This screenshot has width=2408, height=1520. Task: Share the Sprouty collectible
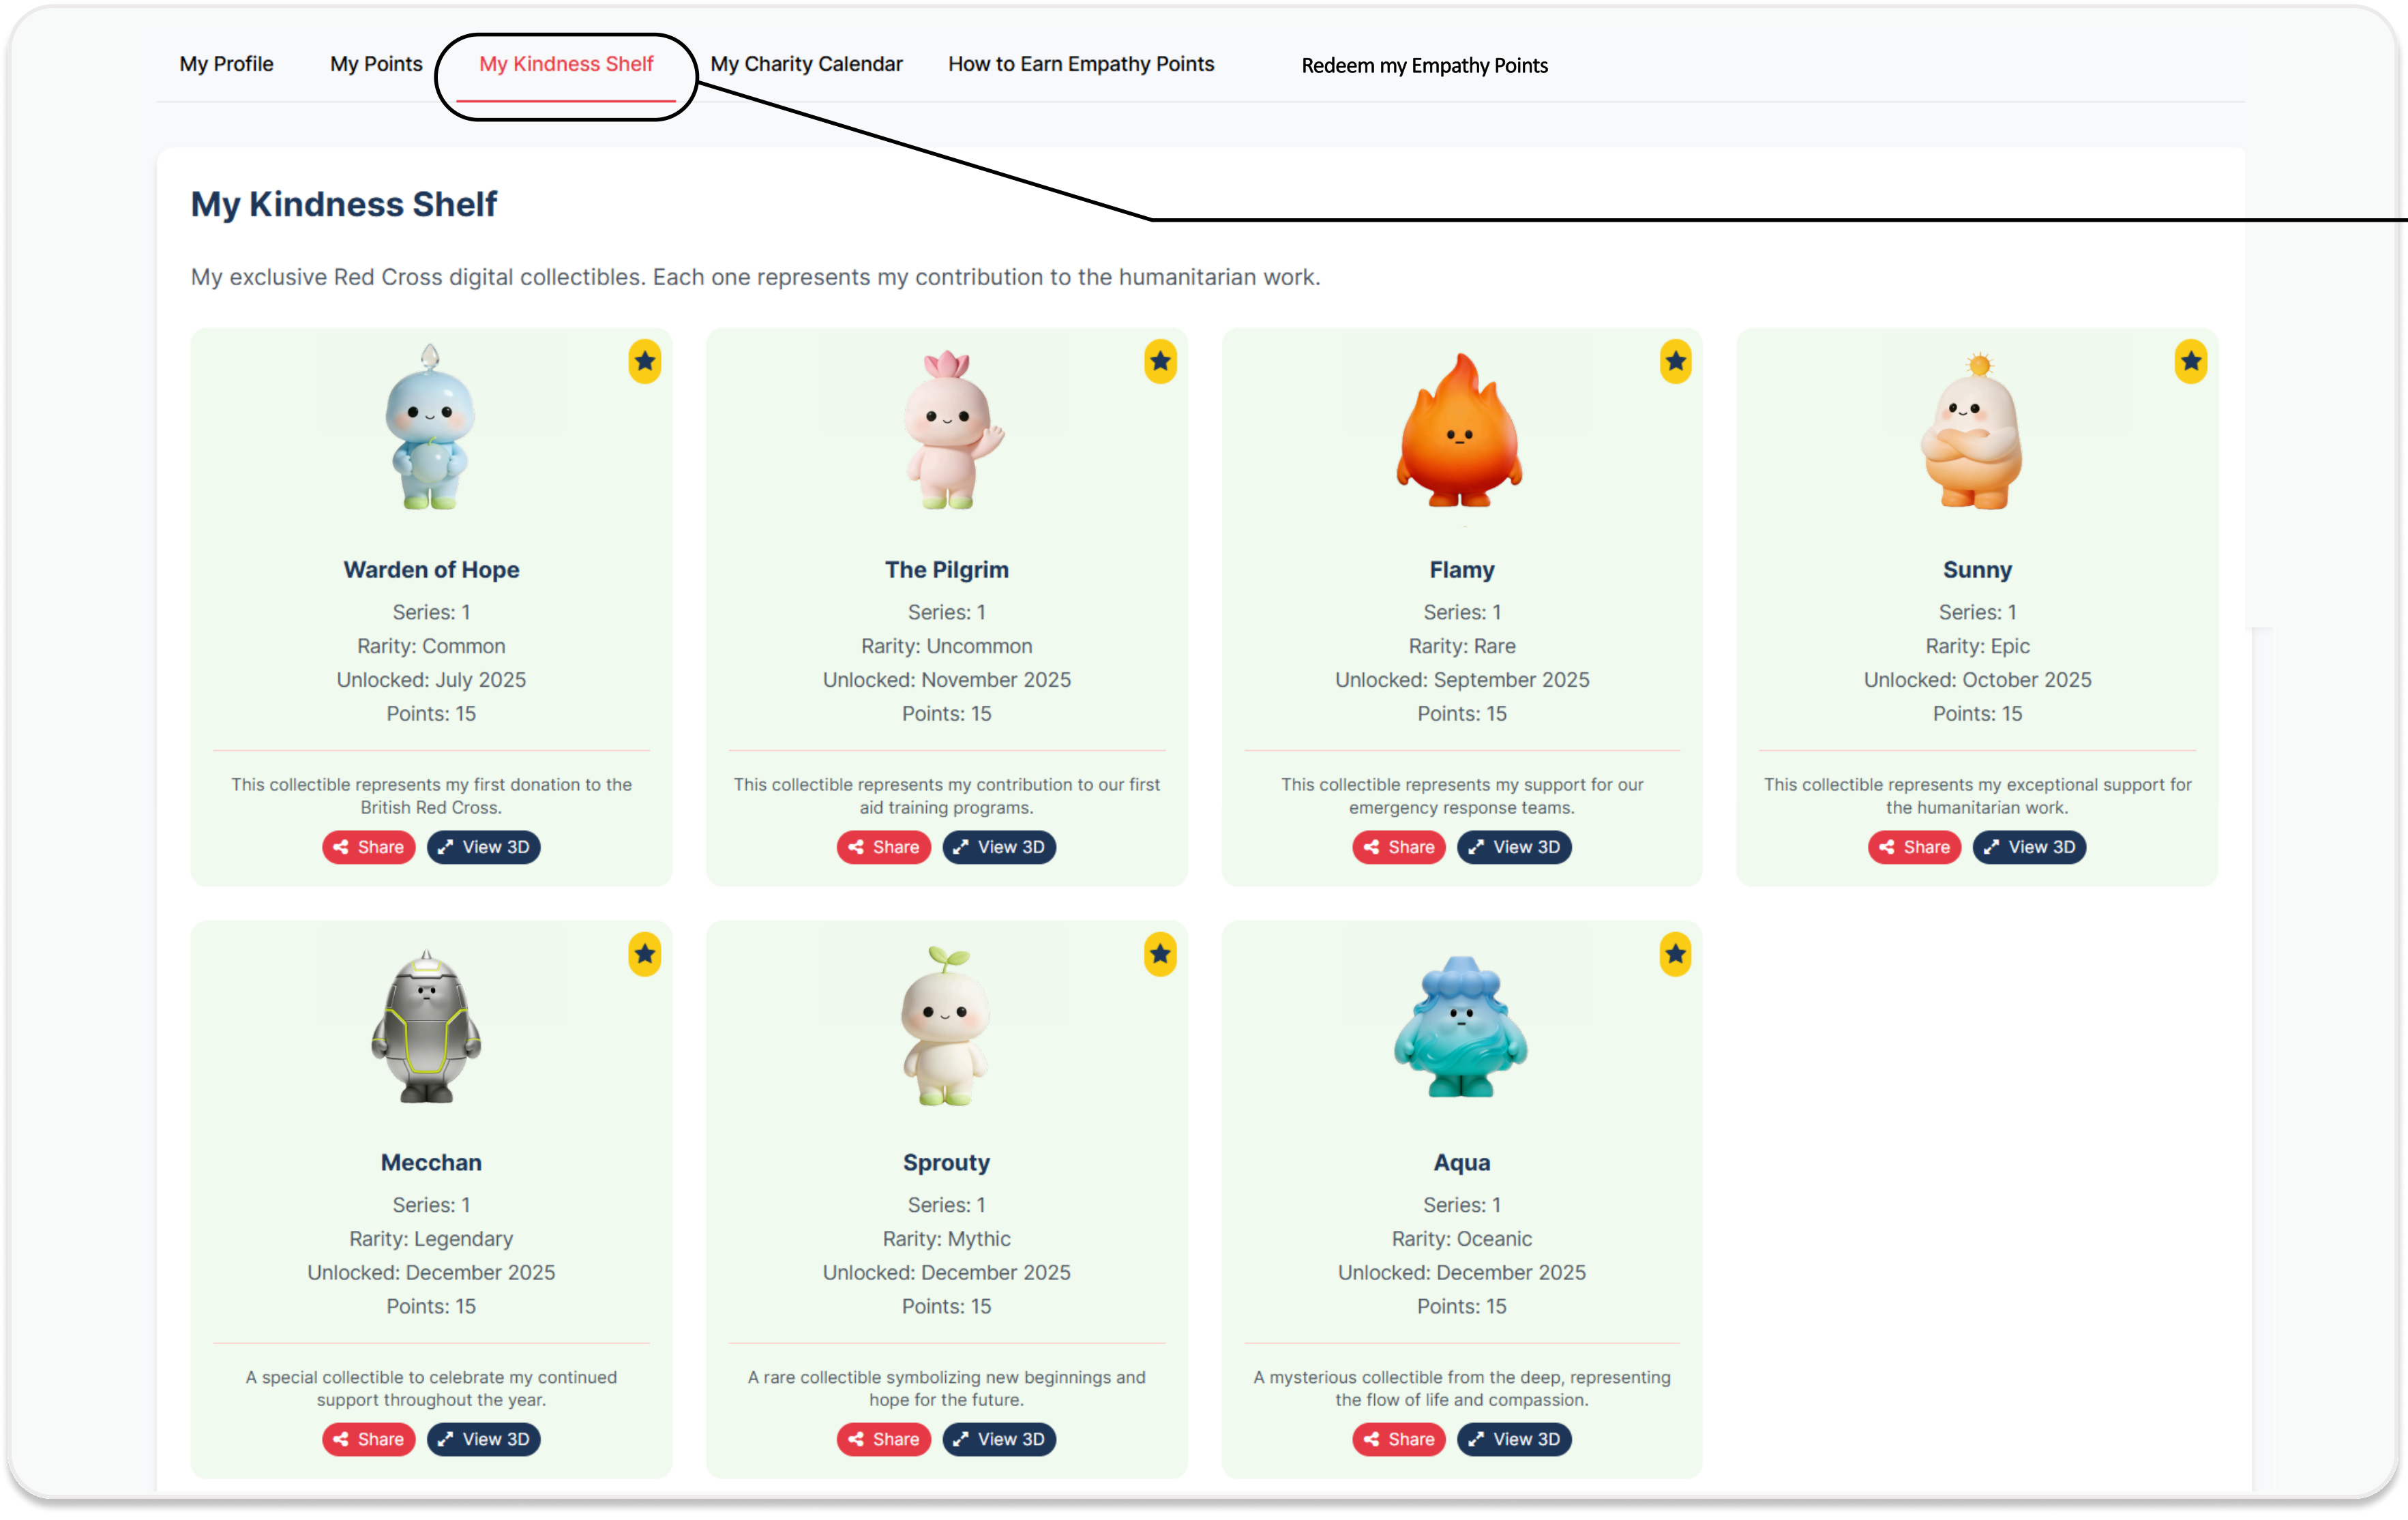[884, 1439]
